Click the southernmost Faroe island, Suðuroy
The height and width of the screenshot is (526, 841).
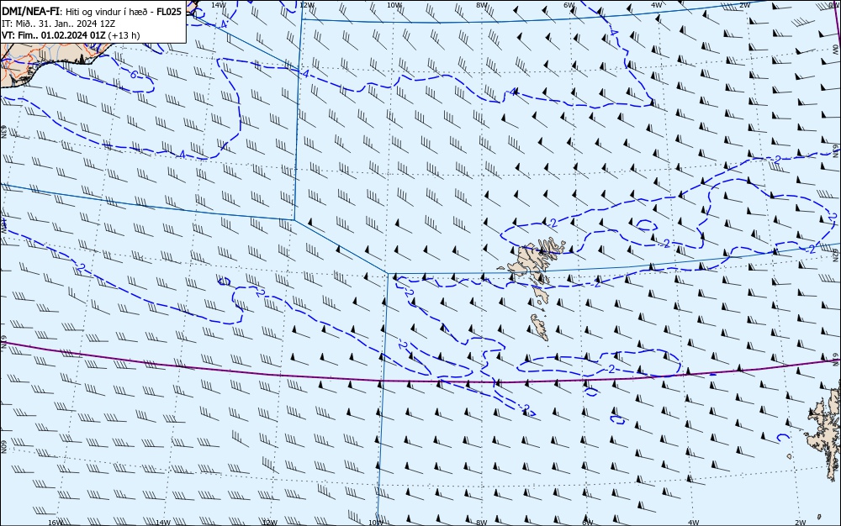(540, 327)
